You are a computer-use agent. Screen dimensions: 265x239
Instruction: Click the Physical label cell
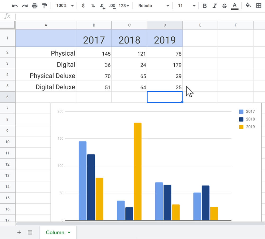46,52
